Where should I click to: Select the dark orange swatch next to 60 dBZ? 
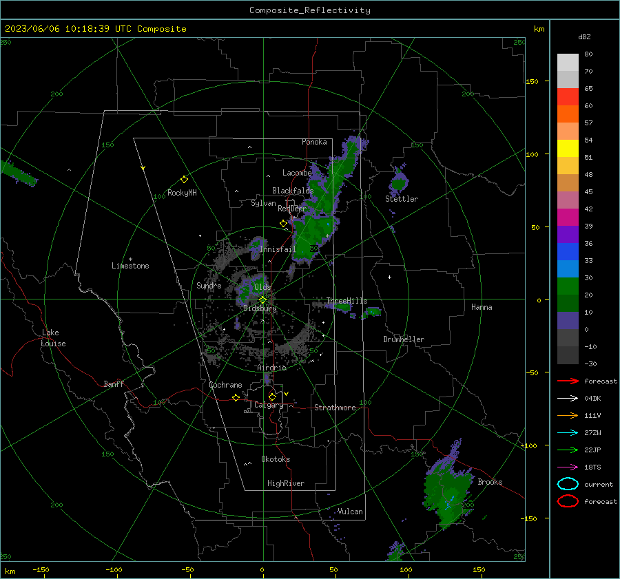(568, 114)
